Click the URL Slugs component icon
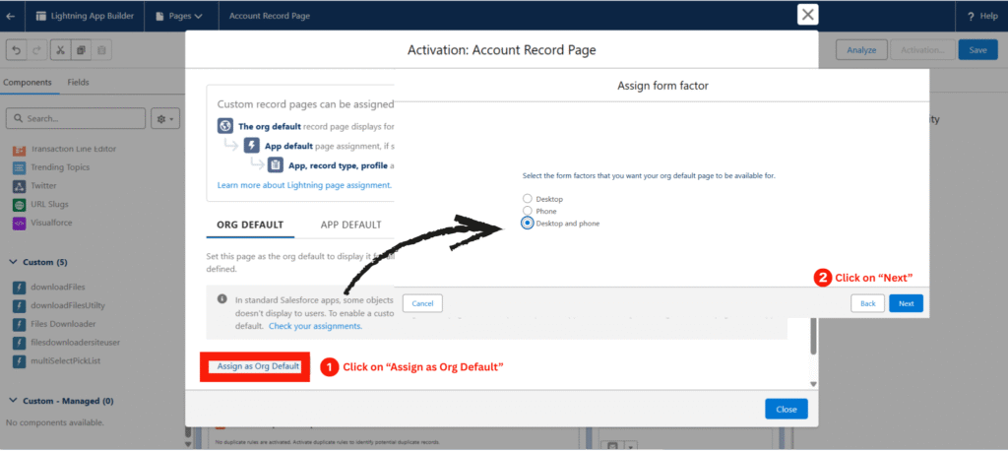 coord(19,205)
